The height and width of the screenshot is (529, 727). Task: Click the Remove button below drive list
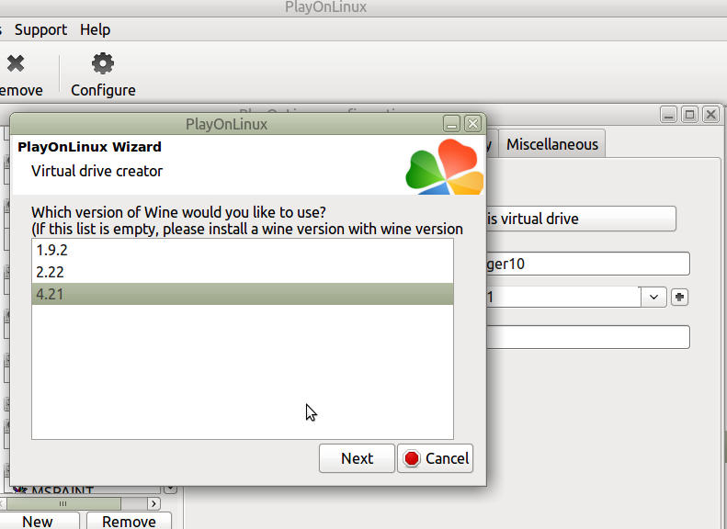click(x=129, y=521)
